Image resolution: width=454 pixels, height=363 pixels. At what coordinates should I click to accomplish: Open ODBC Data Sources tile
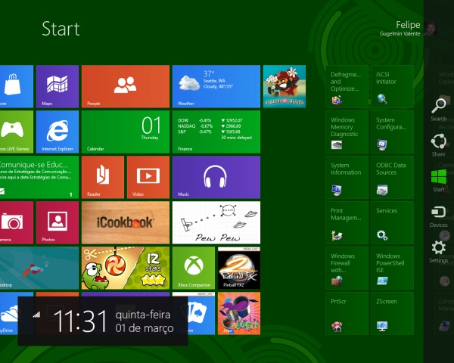pos(392,177)
